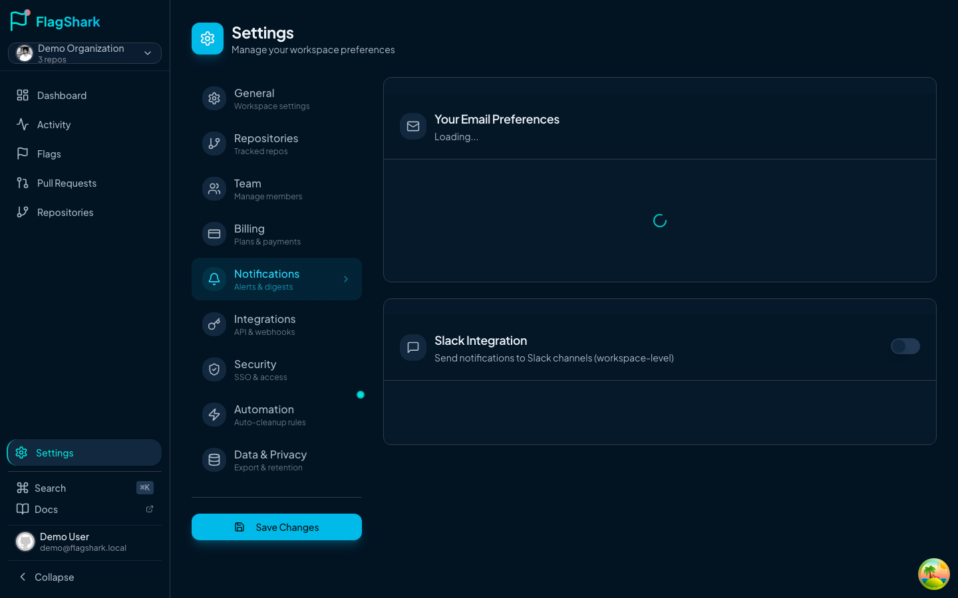Screen dimensions: 958x598
Task: Collapse the left sidebar
Action: pyautogui.click(x=47, y=577)
